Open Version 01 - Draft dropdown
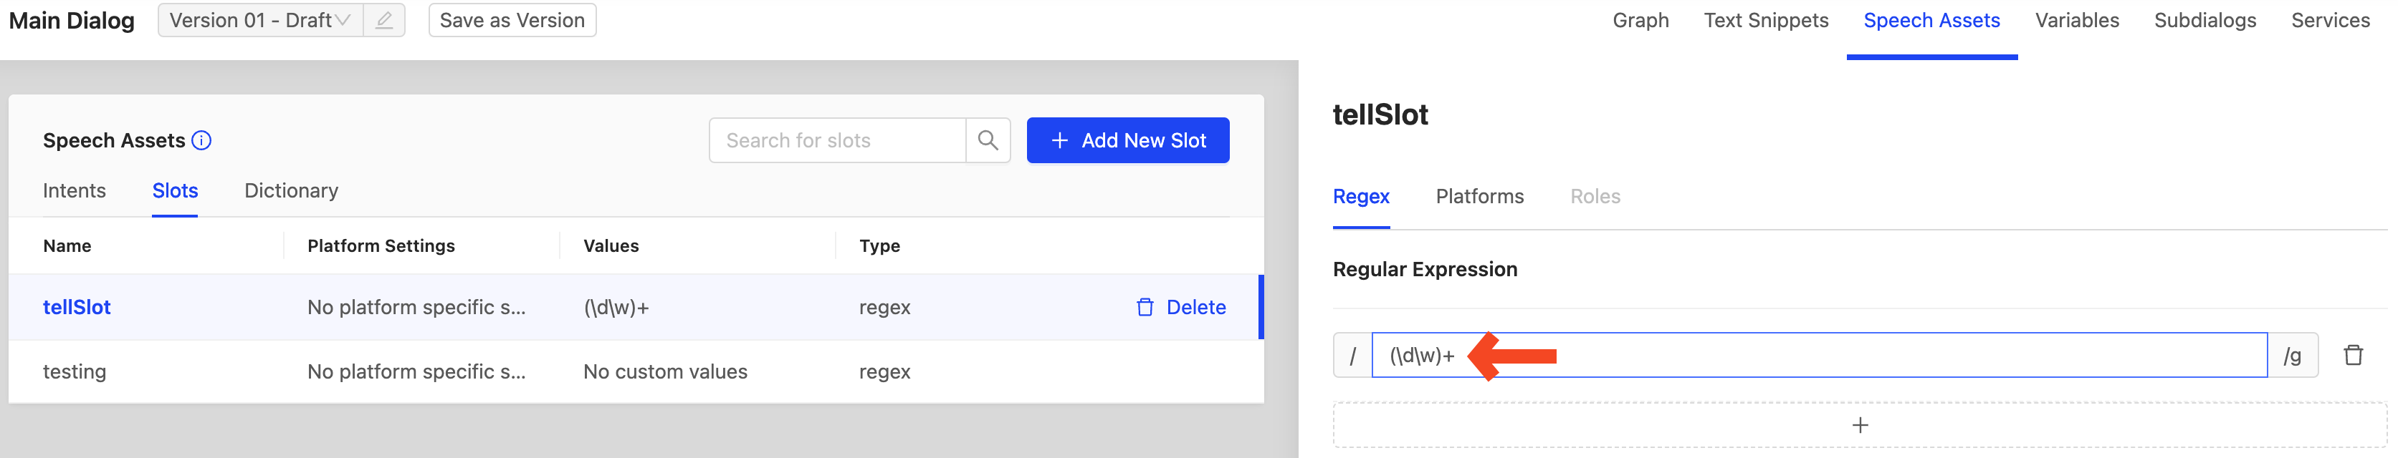 tap(261, 21)
